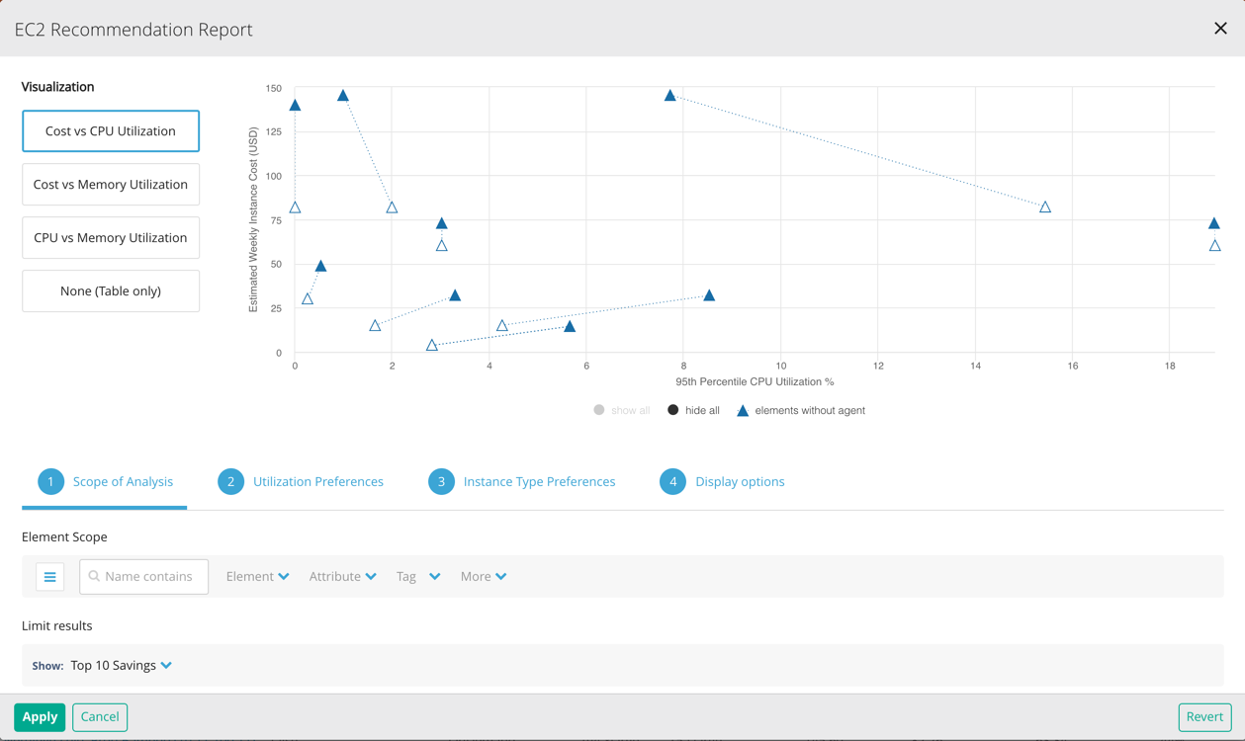Screen dimensions: 1245x741
Task: Toggle 'elements without agent' legend series
Action: coord(801,410)
